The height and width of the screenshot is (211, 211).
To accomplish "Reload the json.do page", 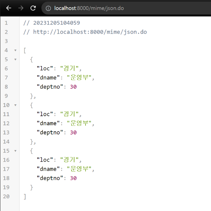I will [x=33, y=8].
